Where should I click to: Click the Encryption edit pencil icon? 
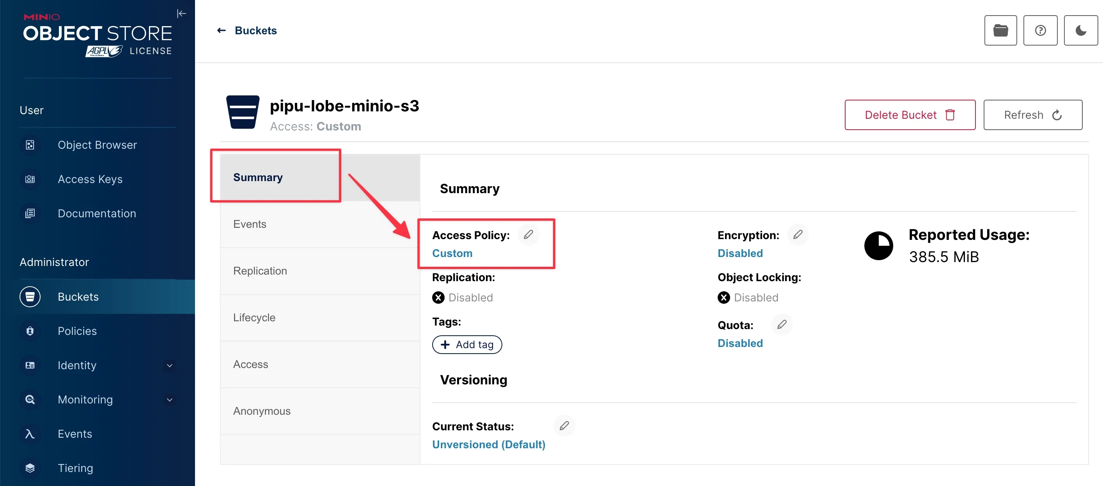tap(798, 235)
